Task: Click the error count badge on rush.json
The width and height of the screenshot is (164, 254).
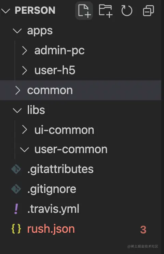Action: [x=143, y=230]
